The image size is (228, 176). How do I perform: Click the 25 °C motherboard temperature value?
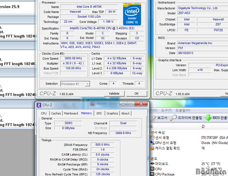211,164
